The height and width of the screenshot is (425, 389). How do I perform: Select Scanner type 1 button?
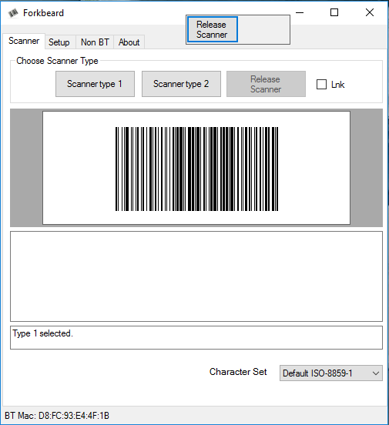point(95,84)
